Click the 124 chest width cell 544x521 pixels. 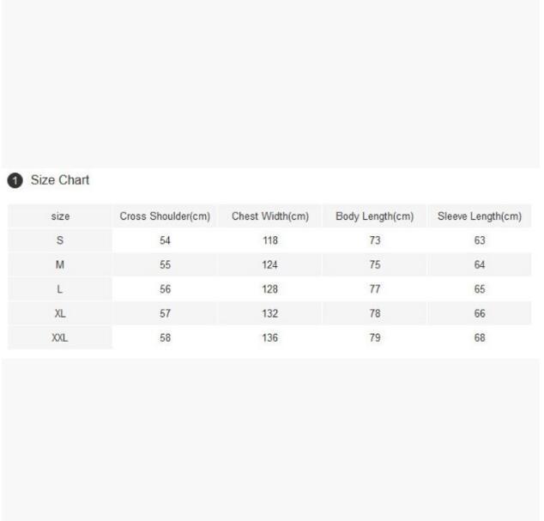click(270, 265)
